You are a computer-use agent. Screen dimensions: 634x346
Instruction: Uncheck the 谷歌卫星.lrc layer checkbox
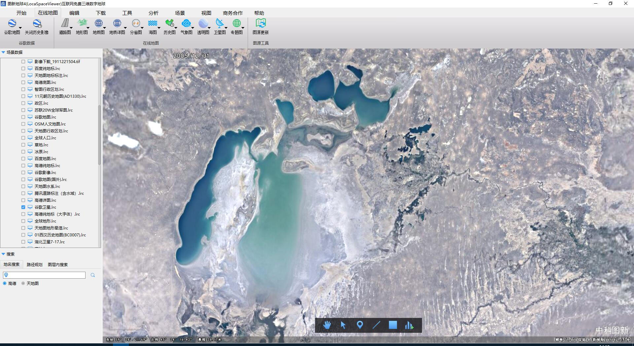(23, 207)
